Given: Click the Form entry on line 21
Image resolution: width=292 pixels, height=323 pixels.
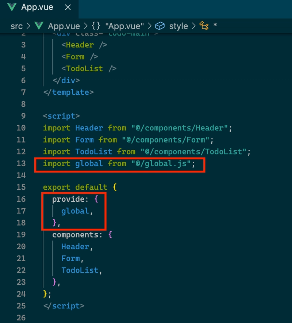Looking at the screenshot, I should [x=70, y=259].
